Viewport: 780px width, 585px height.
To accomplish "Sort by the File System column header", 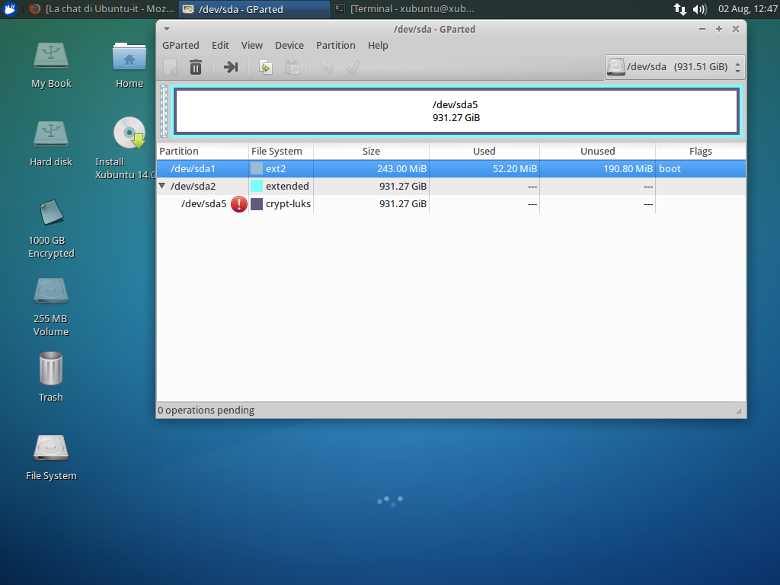I will (281, 152).
